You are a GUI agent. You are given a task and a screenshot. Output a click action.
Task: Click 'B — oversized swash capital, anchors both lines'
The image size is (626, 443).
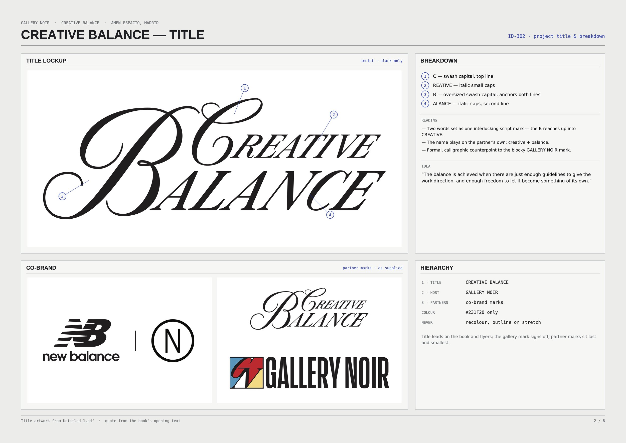pos(486,95)
